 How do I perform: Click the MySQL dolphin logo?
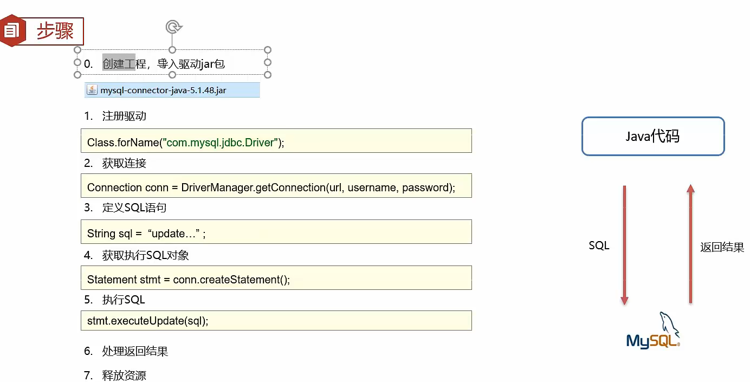654,331
